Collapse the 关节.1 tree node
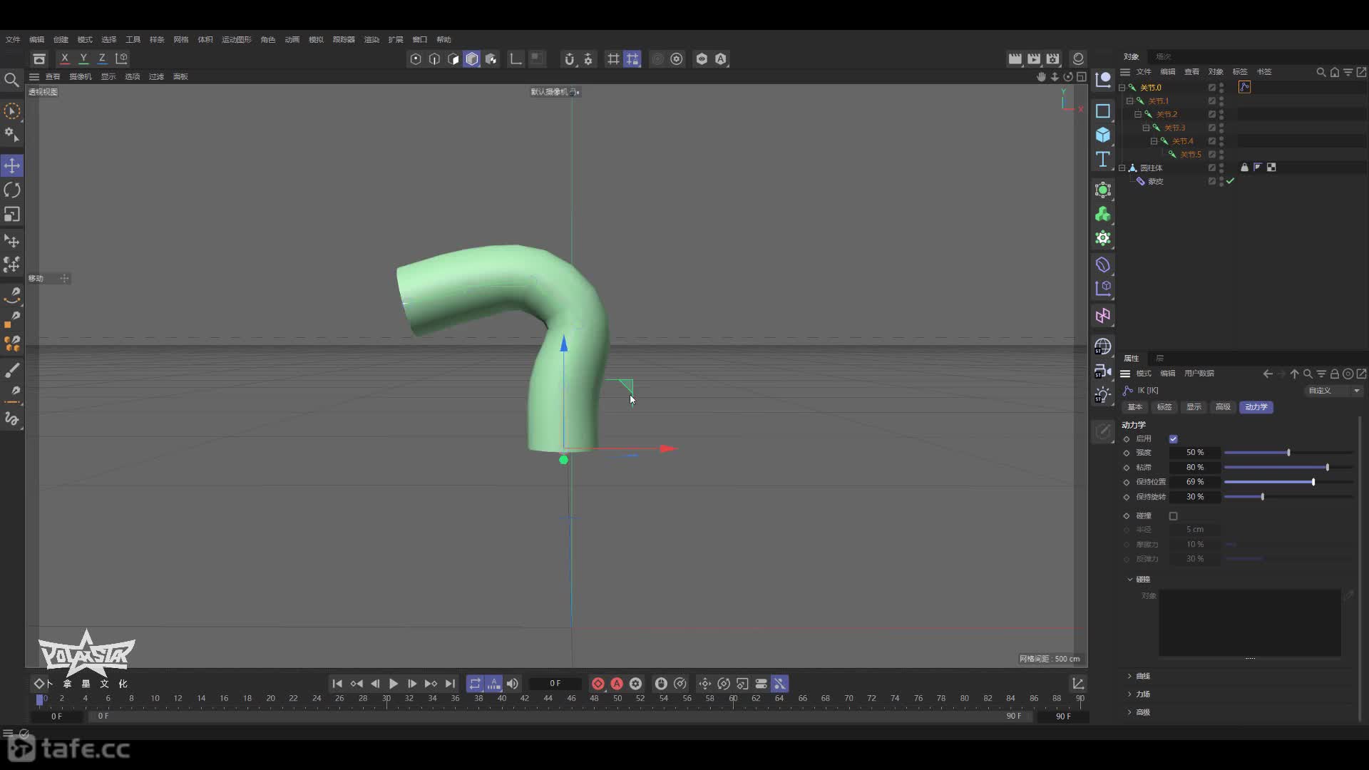Image resolution: width=1369 pixels, height=770 pixels. tap(1130, 101)
